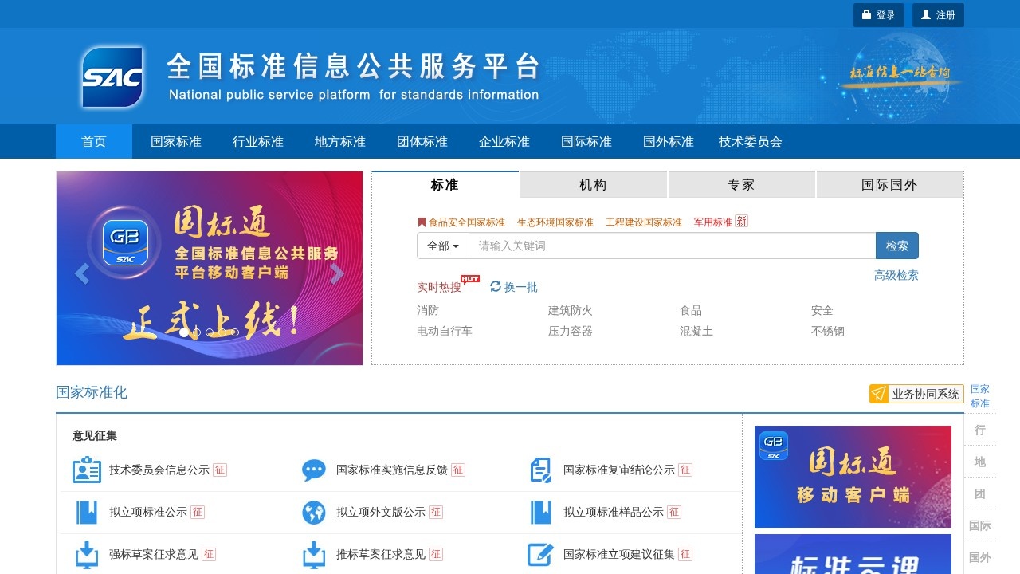Select the second carousel indicator dot
This screenshot has height=574, width=1020.
click(x=197, y=333)
